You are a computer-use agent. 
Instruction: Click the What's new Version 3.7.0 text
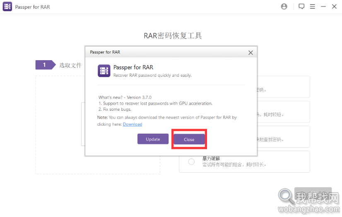(x=125, y=98)
